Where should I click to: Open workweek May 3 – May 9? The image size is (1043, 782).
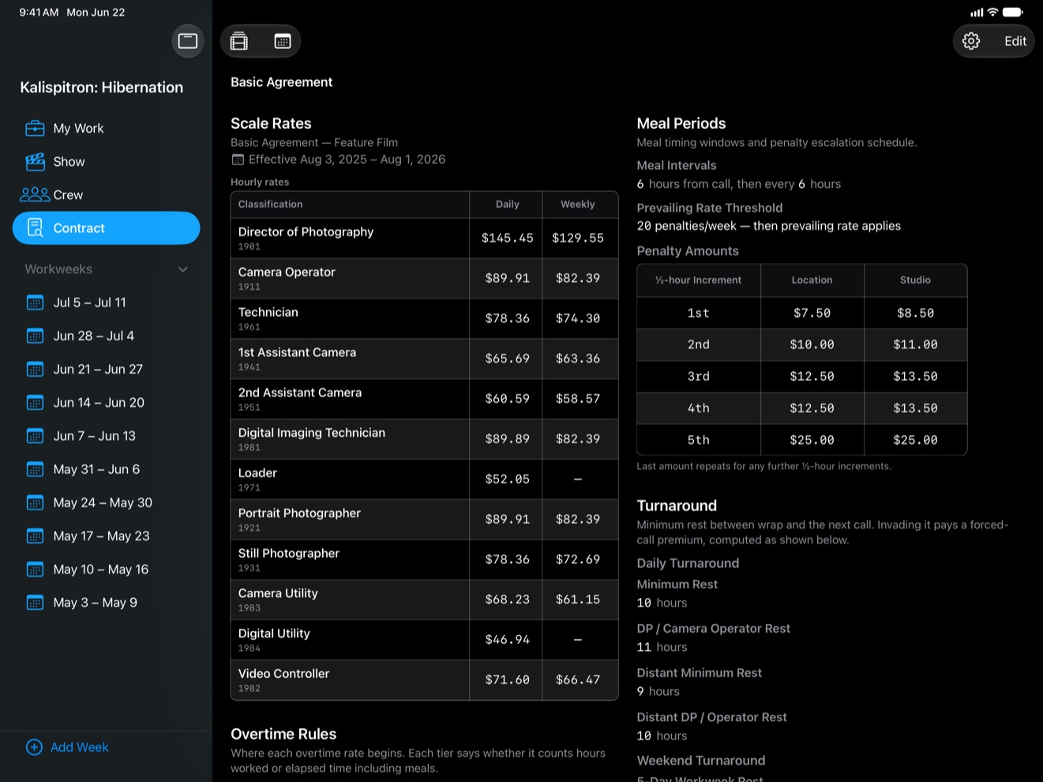tap(107, 603)
